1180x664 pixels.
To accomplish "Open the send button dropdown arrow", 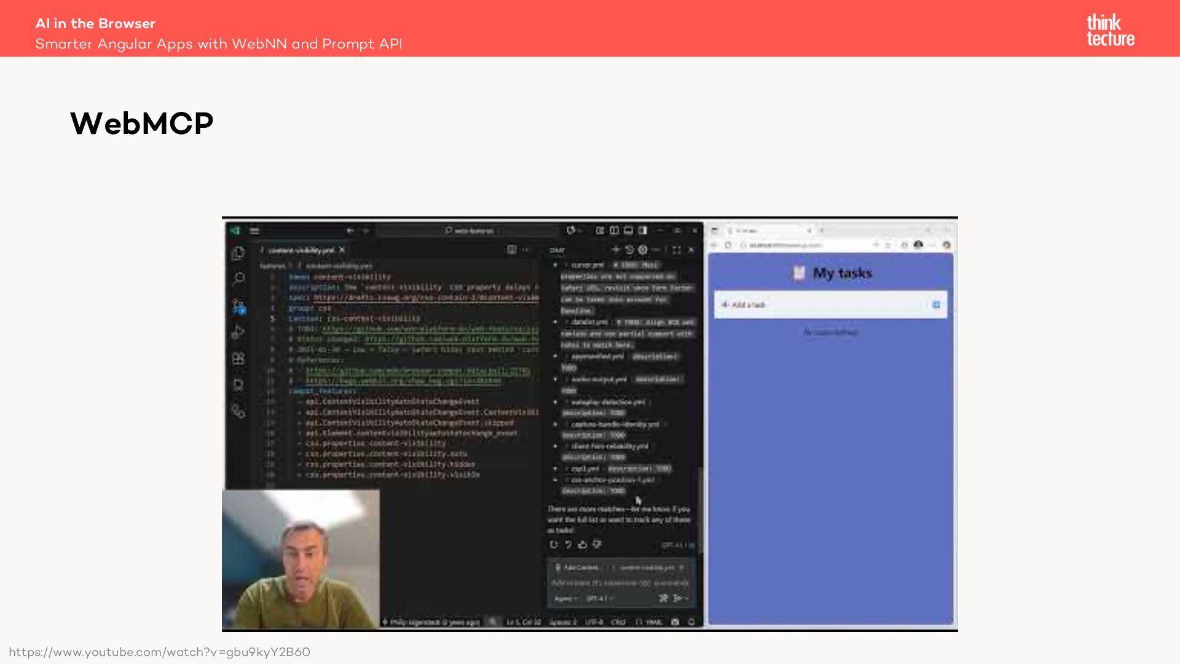I will [x=686, y=598].
